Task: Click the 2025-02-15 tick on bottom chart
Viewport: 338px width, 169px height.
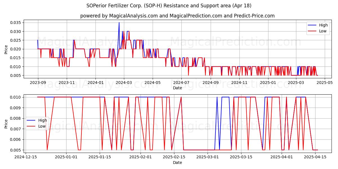Action: coord(174,157)
